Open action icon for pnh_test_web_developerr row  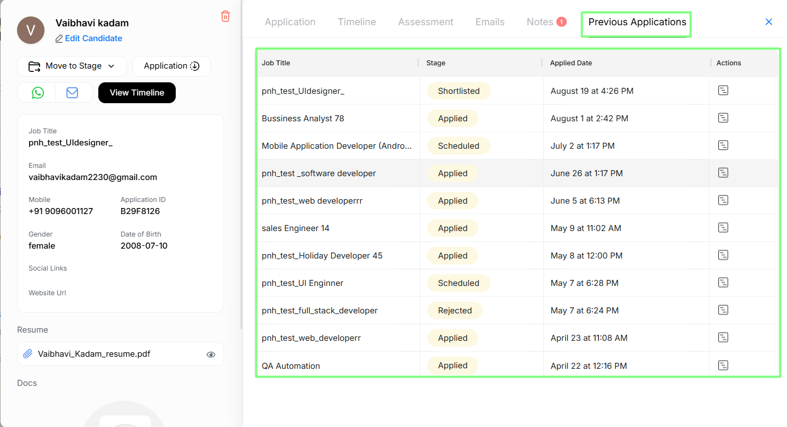723,338
